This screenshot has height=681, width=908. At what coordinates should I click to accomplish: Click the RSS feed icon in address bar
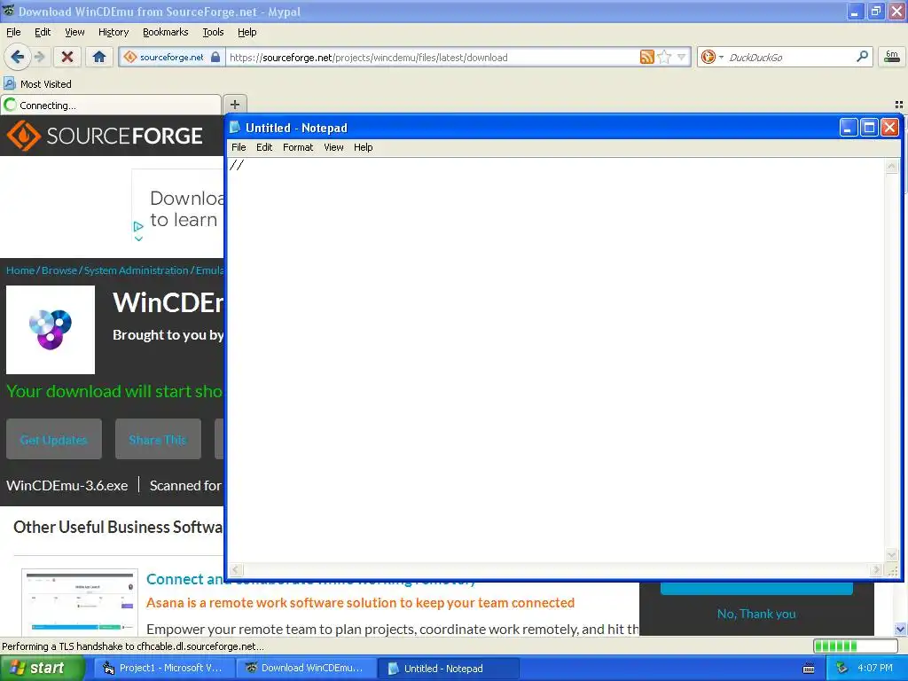[646, 57]
